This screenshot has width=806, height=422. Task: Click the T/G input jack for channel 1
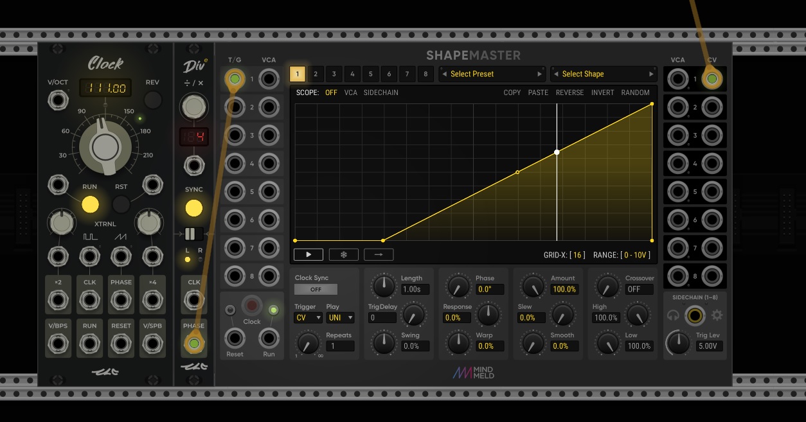click(x=235, y=79)
